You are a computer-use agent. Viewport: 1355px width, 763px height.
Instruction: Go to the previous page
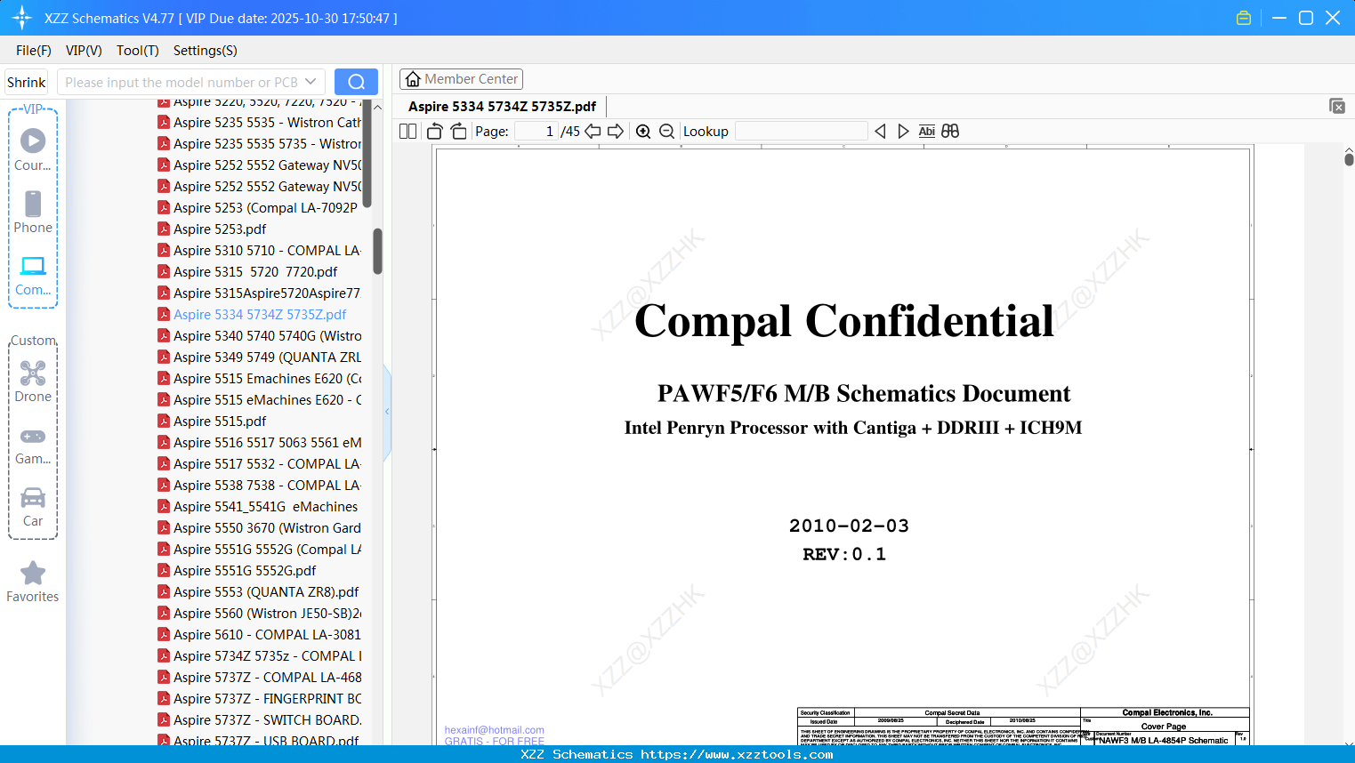[593, 132]
